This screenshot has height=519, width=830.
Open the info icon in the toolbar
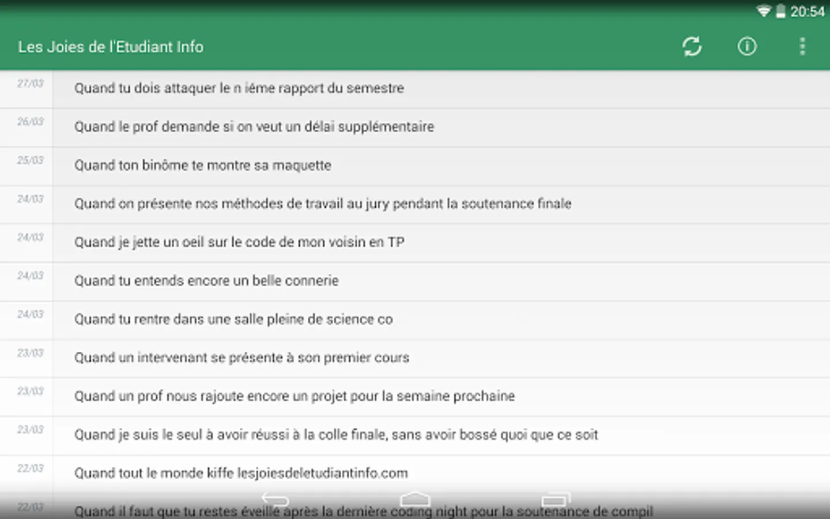tap(747, 47)
